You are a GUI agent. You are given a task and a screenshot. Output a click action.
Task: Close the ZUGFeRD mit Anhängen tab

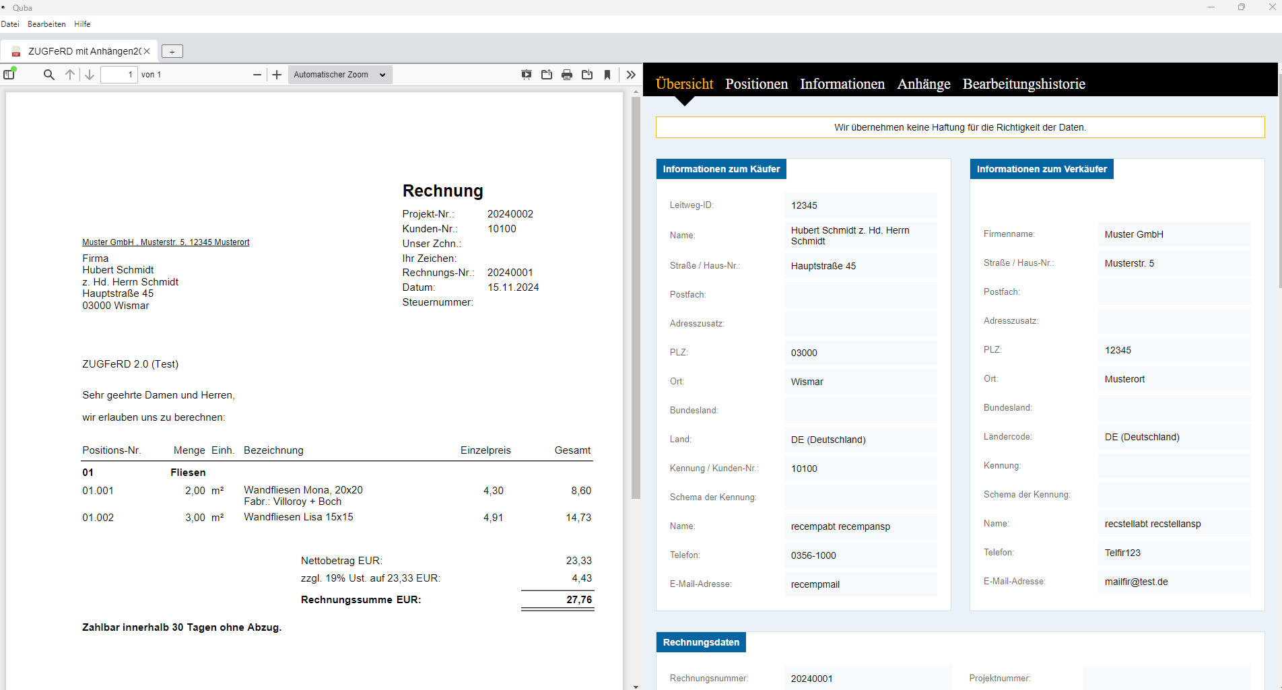click(147, 51)
